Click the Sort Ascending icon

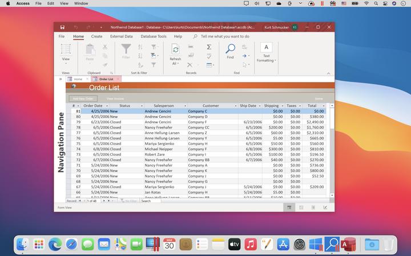(x=140, y=47)
